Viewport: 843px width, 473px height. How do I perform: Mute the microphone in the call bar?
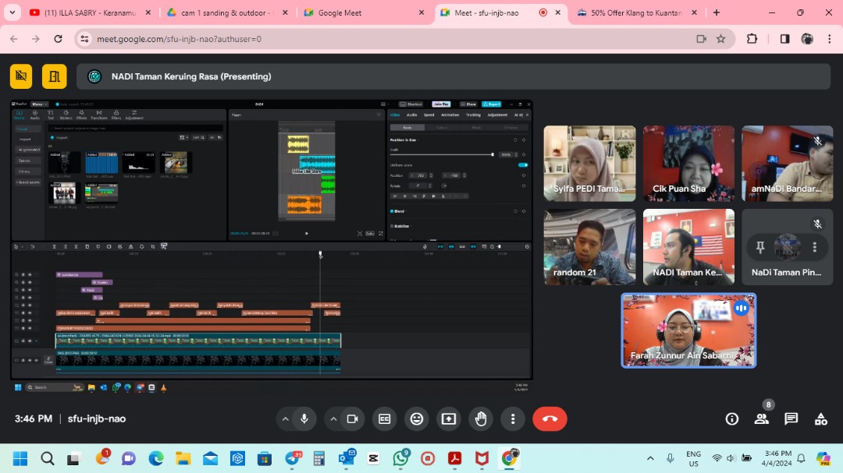coord(304,418)
